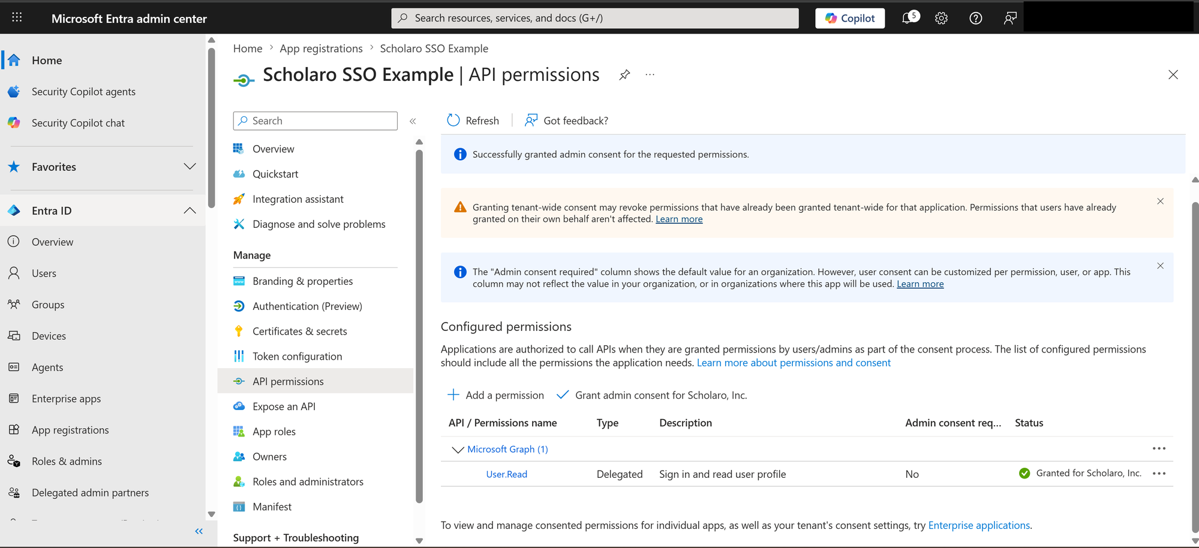The image size is (1199, 548).
Task: Open Security Copilot agents
Action: [83, 91]
